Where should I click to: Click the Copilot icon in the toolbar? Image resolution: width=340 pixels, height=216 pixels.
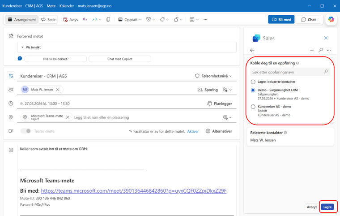pyautogui.click(x=331, y=20)
